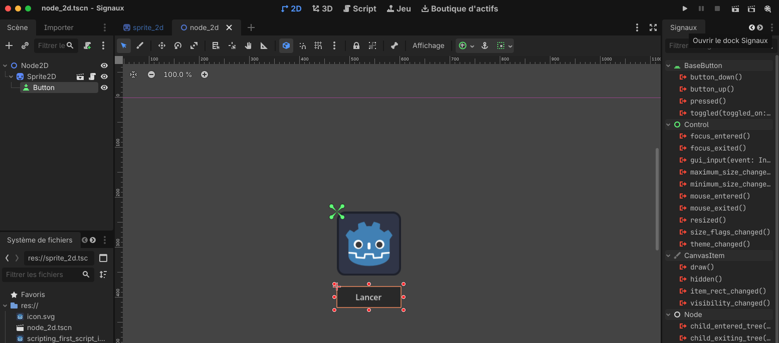The width and height of the screenshot is (779, 343).
Task: Hide the Sprite2D node
Action: coord(104,76)
